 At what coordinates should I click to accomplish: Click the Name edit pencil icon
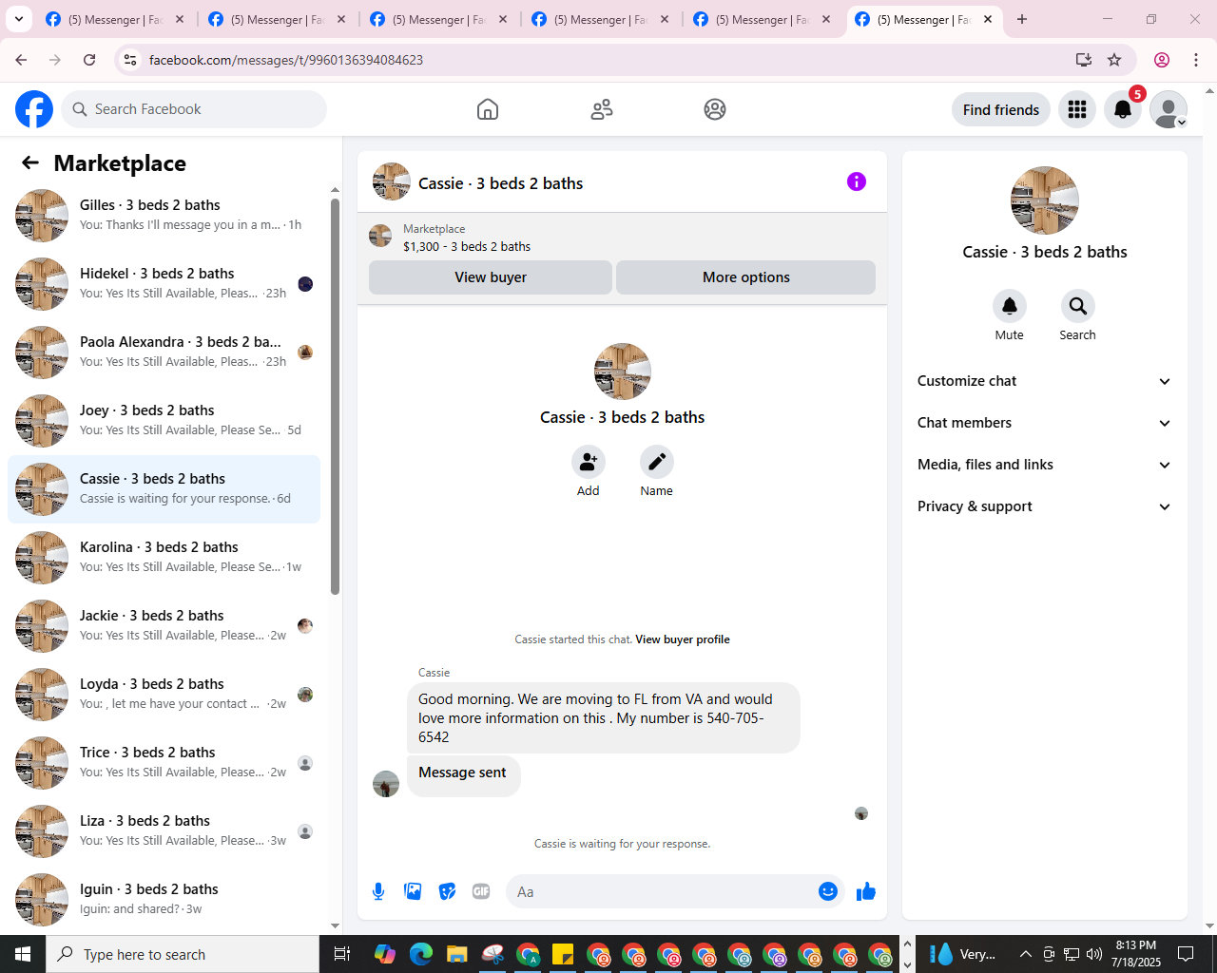click(x=656, y=462)
